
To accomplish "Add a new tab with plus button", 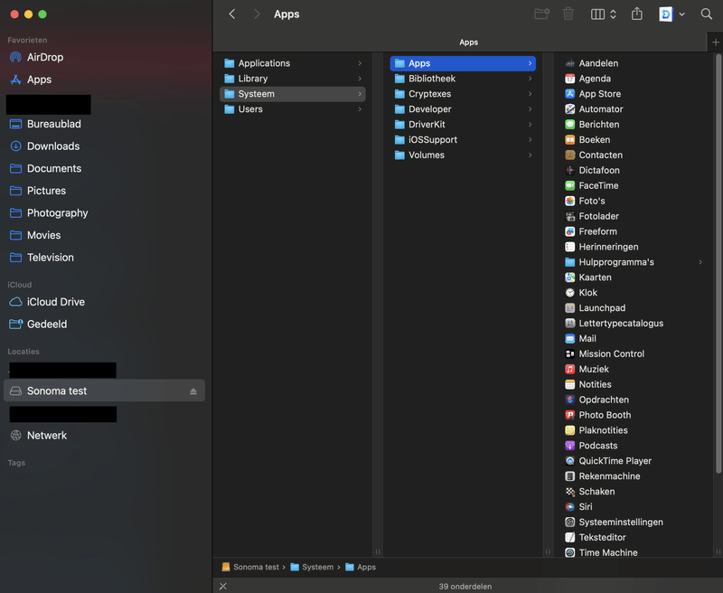I will point(715,42).
